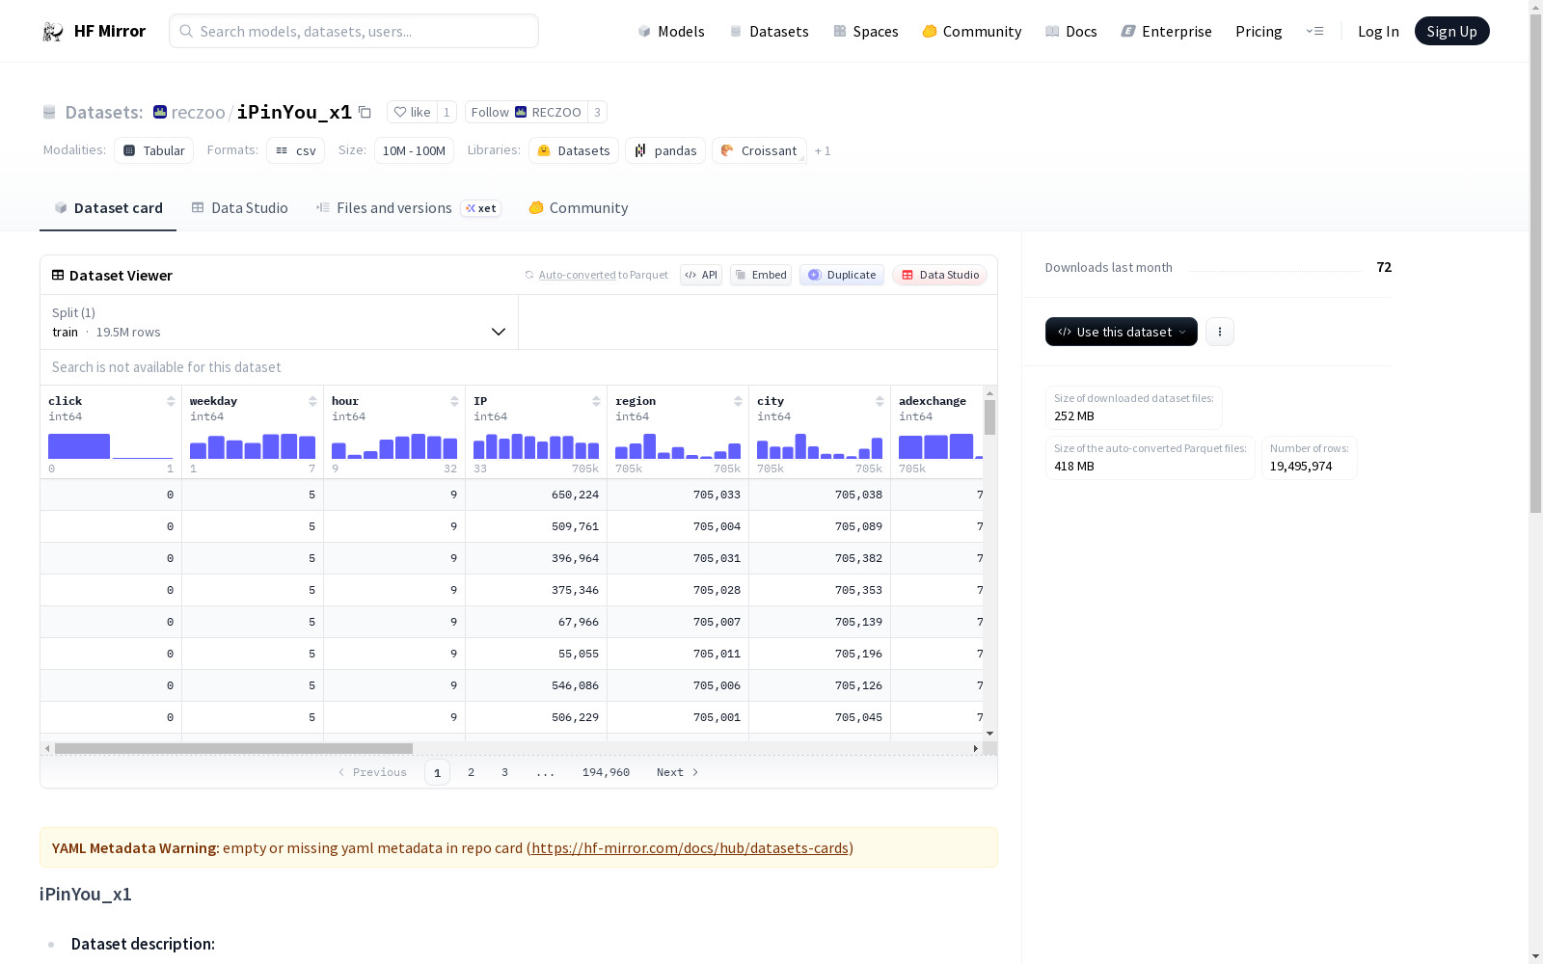Sort the IP column
The width and height of the screenshot is (1543, 964).
coord(596,401)
